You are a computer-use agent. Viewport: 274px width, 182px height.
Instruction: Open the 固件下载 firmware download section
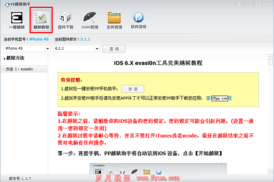(x=65, y=20)
